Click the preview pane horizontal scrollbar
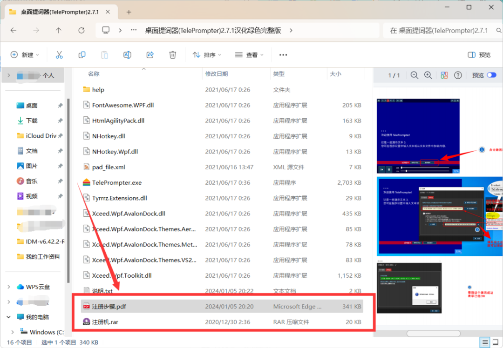 434,333
